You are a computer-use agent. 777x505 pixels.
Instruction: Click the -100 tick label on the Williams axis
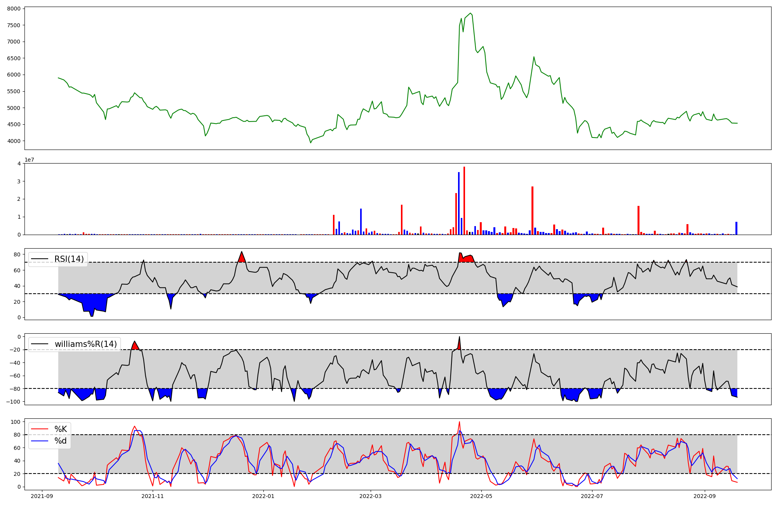(x=12, y=402)
